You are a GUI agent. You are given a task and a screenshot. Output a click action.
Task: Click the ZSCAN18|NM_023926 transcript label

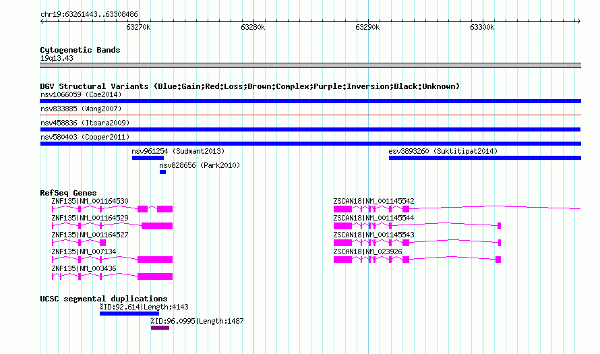[x=367, y=252]
